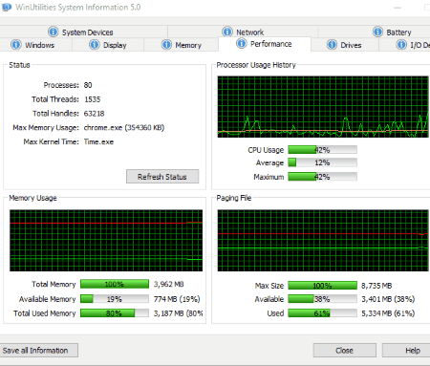Click the Available Memory 19% bar
Screen dimensions: 430x366
coord(115,299)
